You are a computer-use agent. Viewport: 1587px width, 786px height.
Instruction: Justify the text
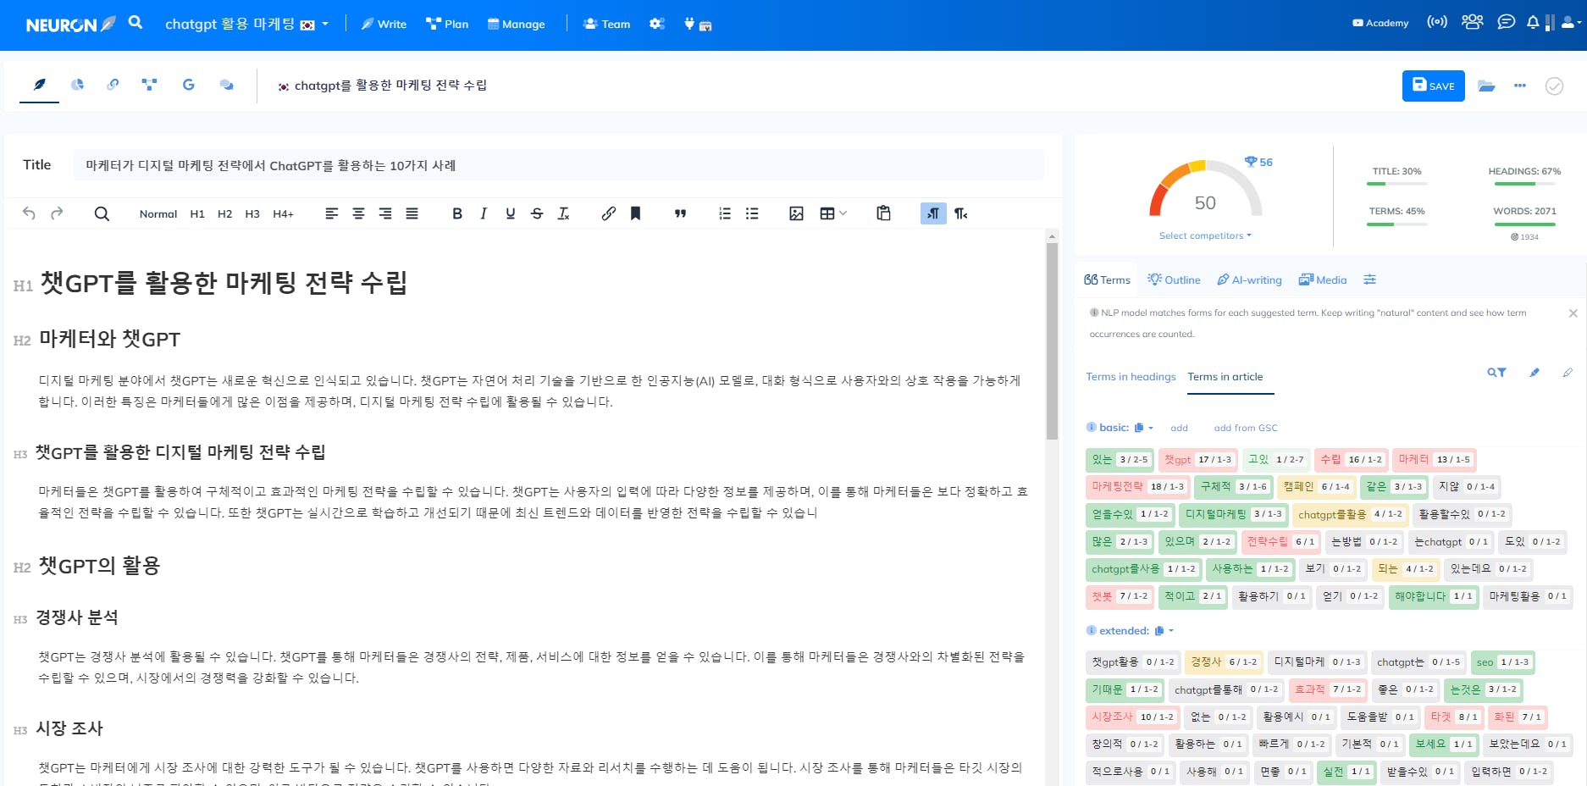tap(412, 213)
